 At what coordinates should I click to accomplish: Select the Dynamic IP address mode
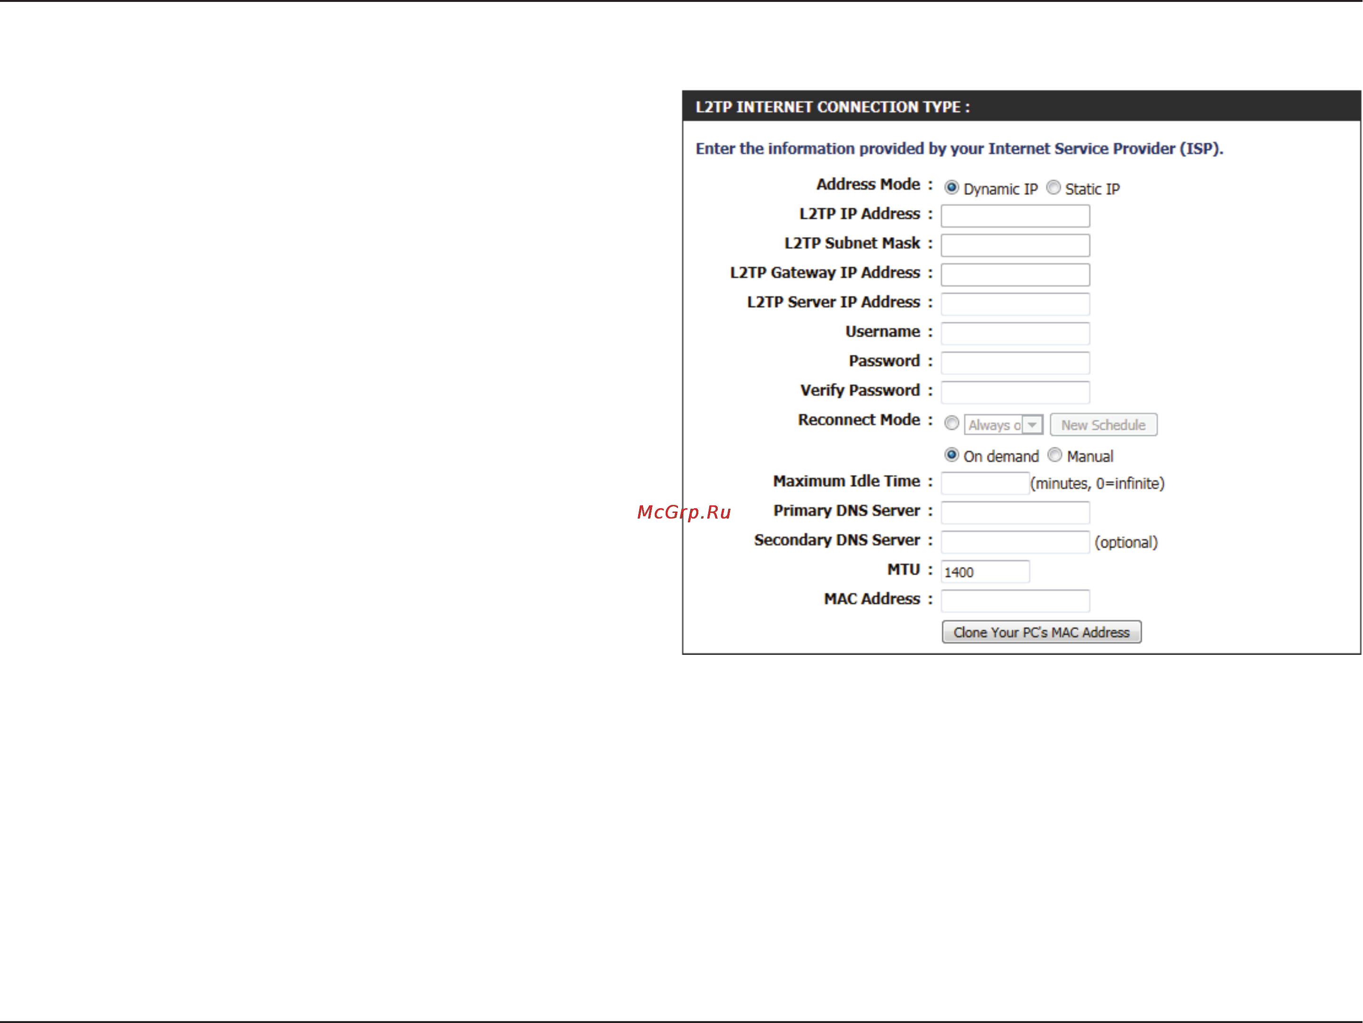(951, 187)
